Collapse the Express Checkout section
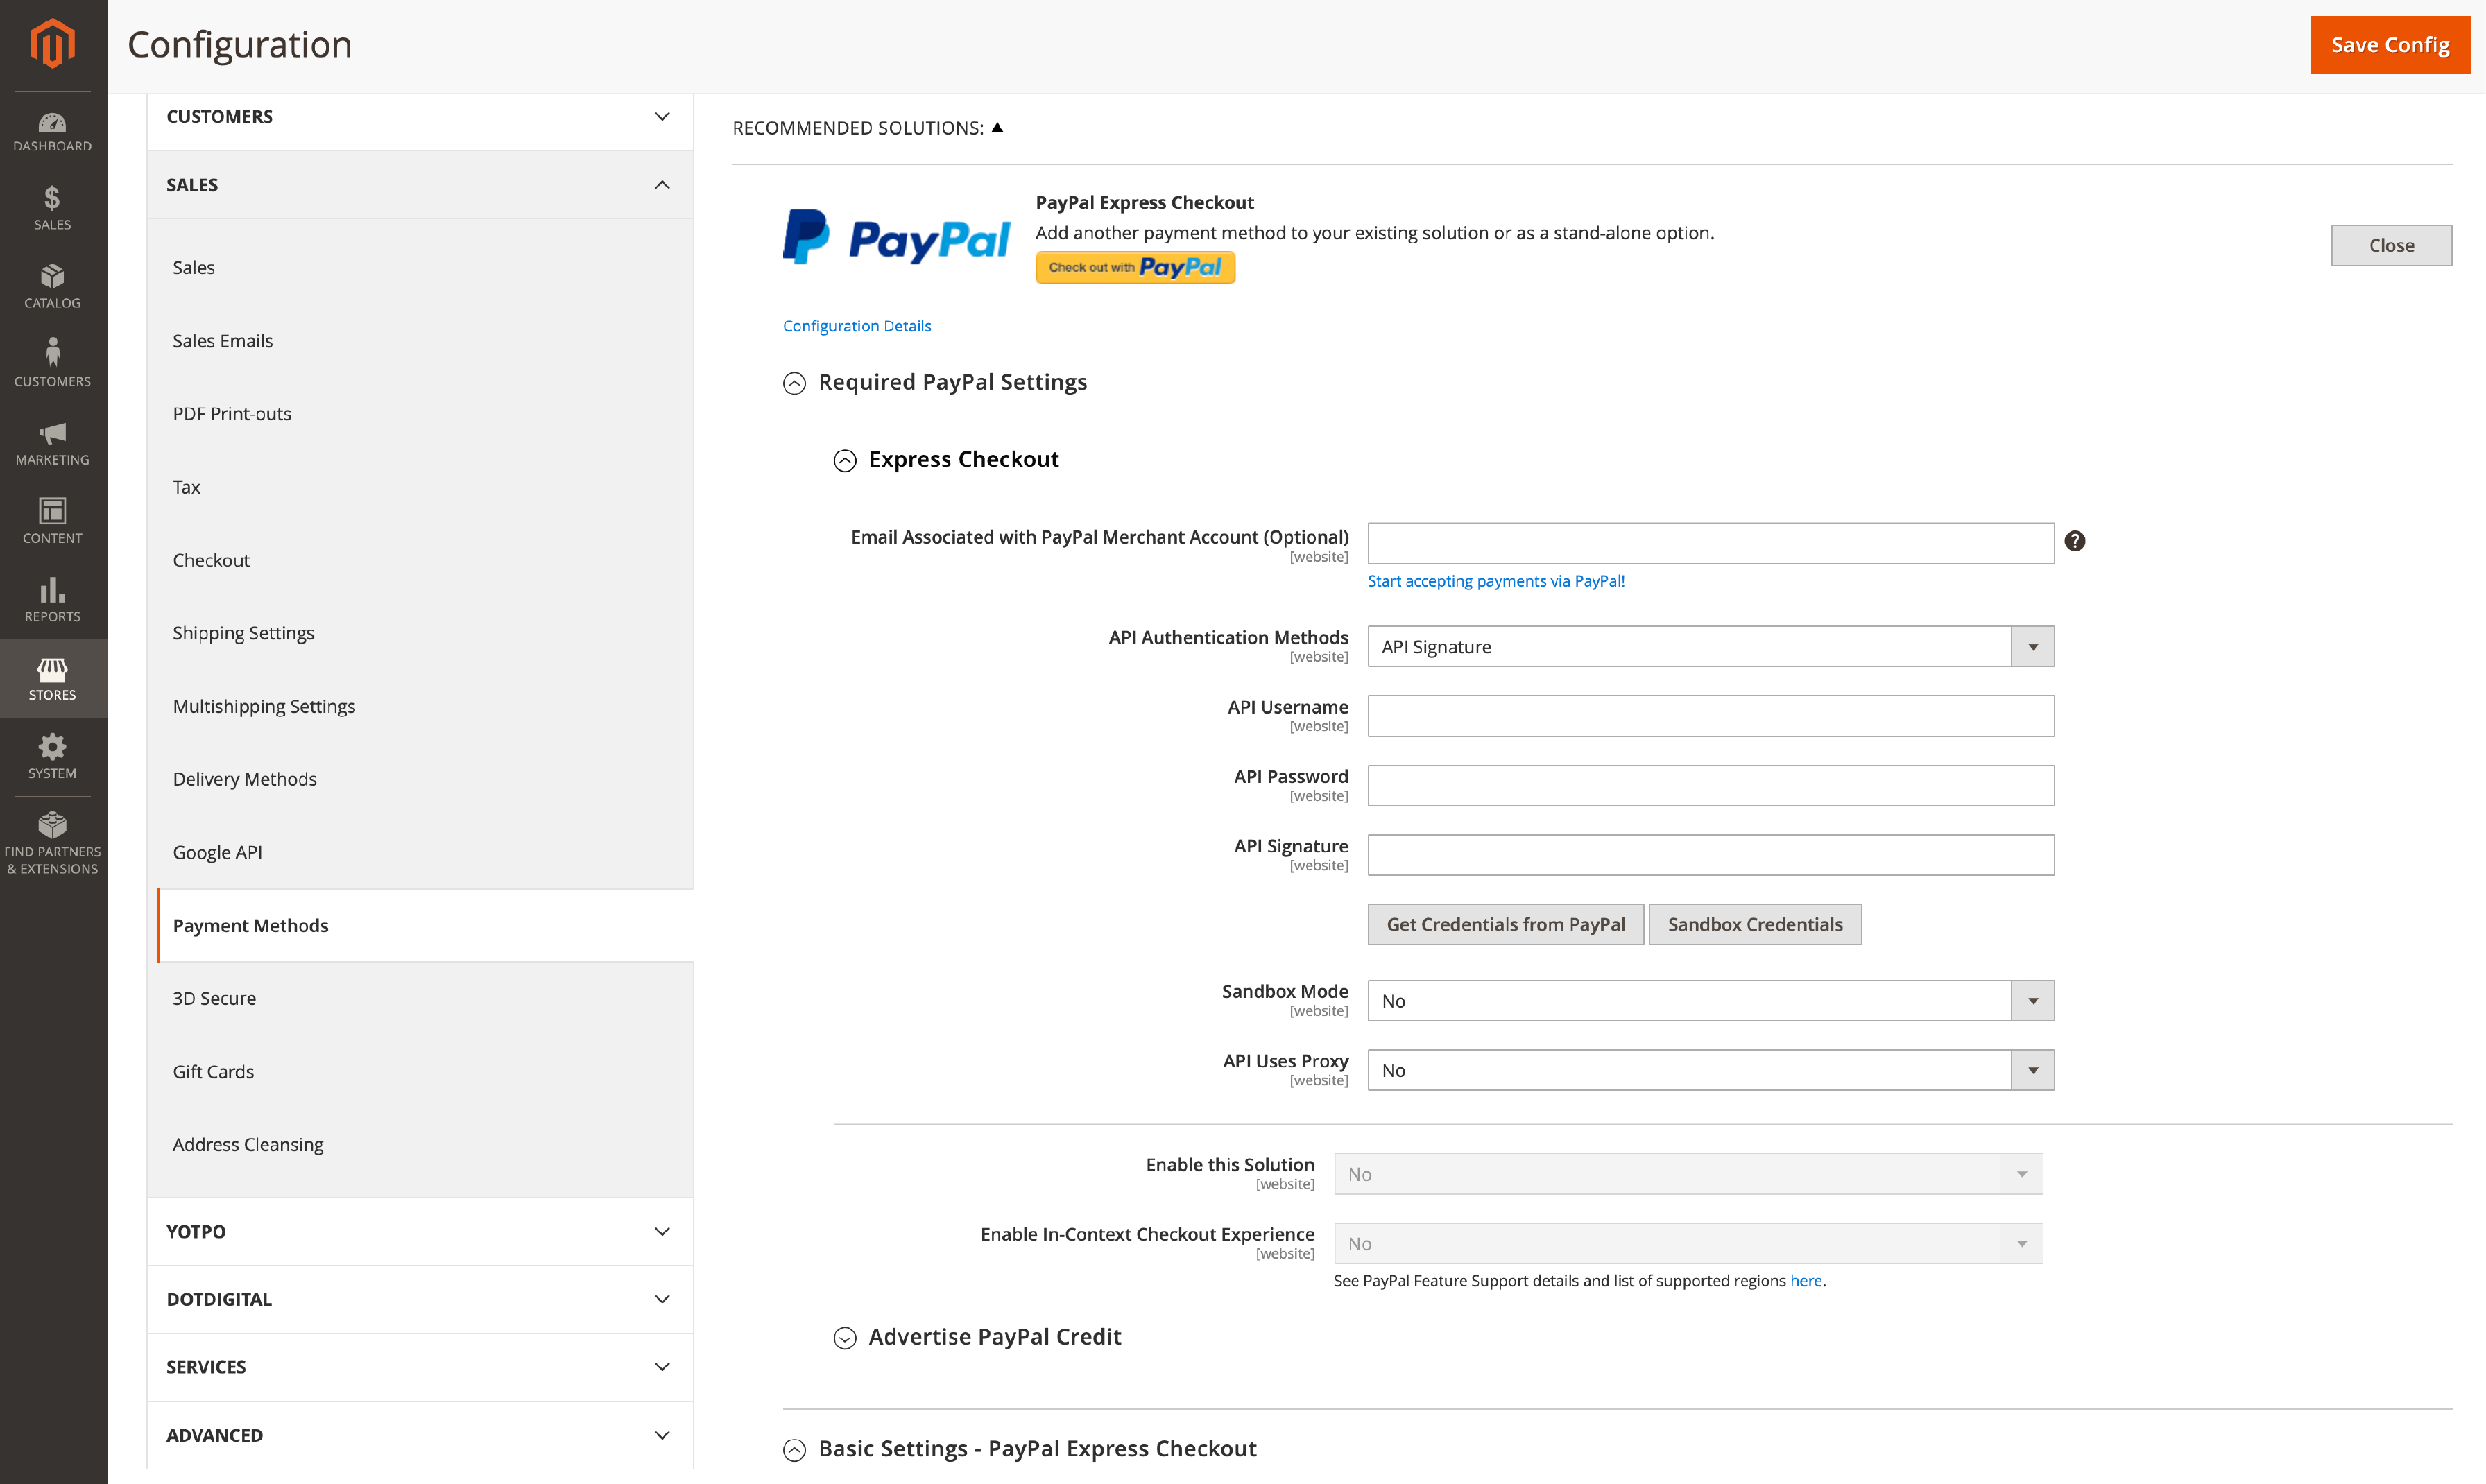The height and width of the screenshot is (1484, 2486). 845,460
